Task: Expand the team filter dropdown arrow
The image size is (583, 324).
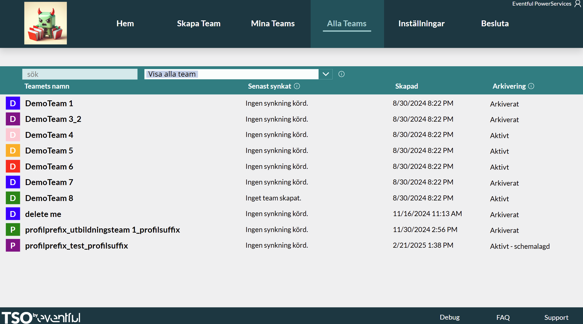Action: (x=325, y=74)
